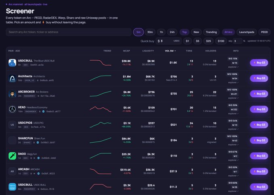Click the 'B/S 15%' badge in first row
The height and width of the screenshot is (195, 274).
233,59
